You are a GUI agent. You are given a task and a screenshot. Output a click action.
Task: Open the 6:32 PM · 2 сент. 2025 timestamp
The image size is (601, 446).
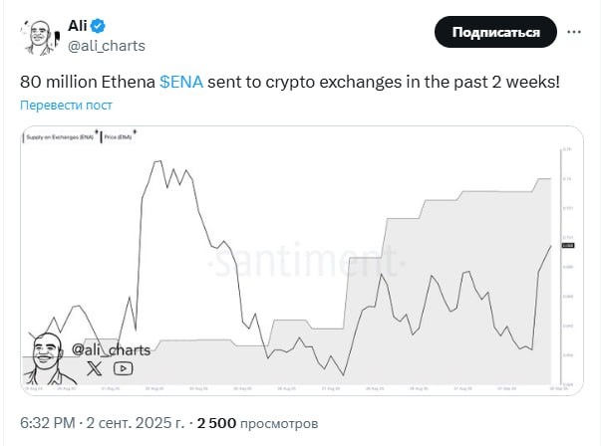(x=103, y=423)
